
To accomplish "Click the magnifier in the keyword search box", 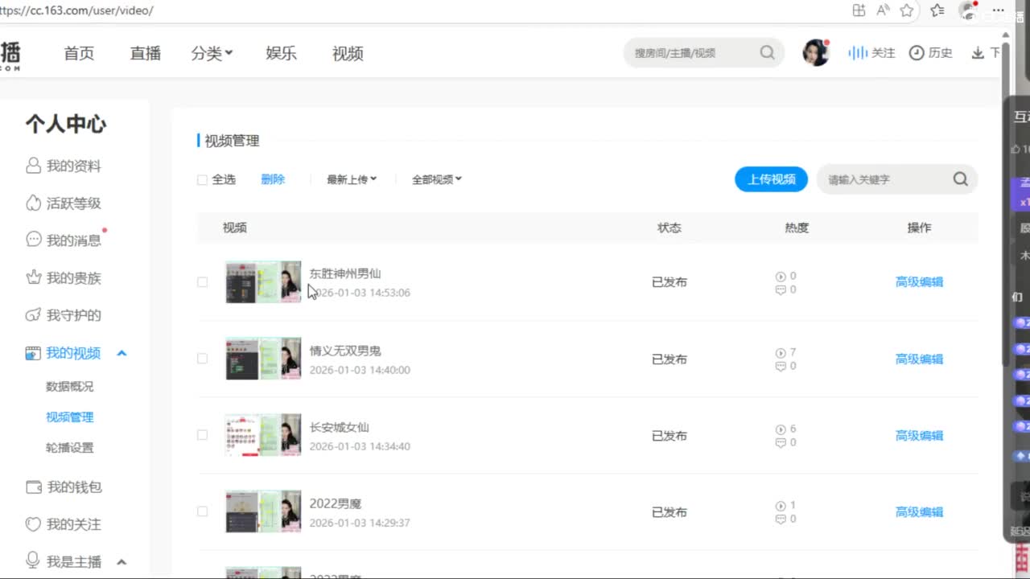I will pyautogui.click(x=961, y=179).
